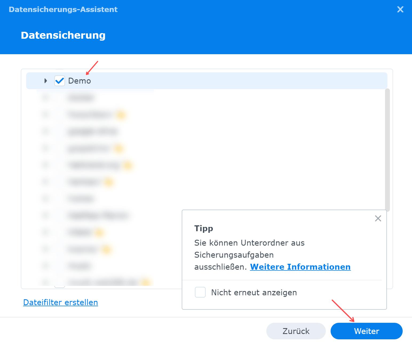The image size is (412, 342).
Task: Click the Datensicherungs-Assistent title bar text
Action: (63, 10)
